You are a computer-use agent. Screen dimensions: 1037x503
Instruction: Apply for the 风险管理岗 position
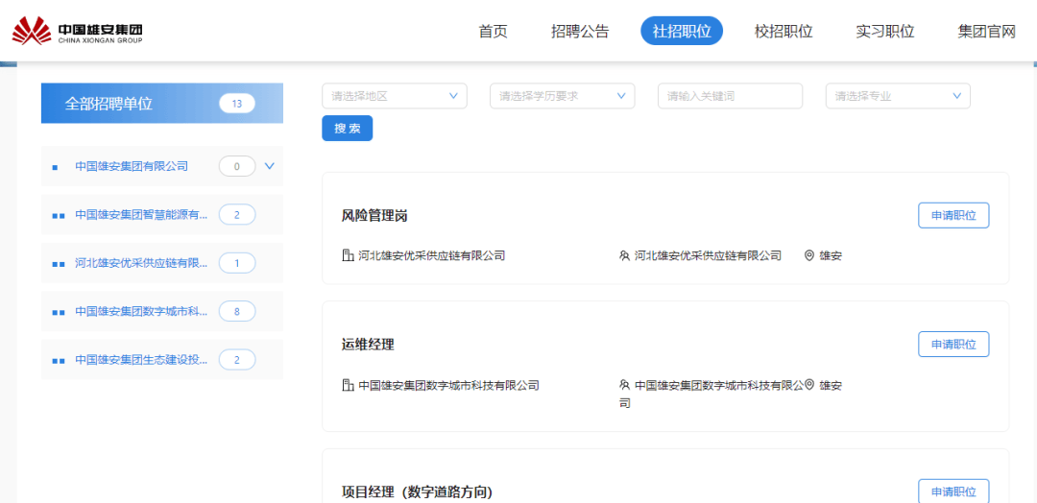[953, 215]
